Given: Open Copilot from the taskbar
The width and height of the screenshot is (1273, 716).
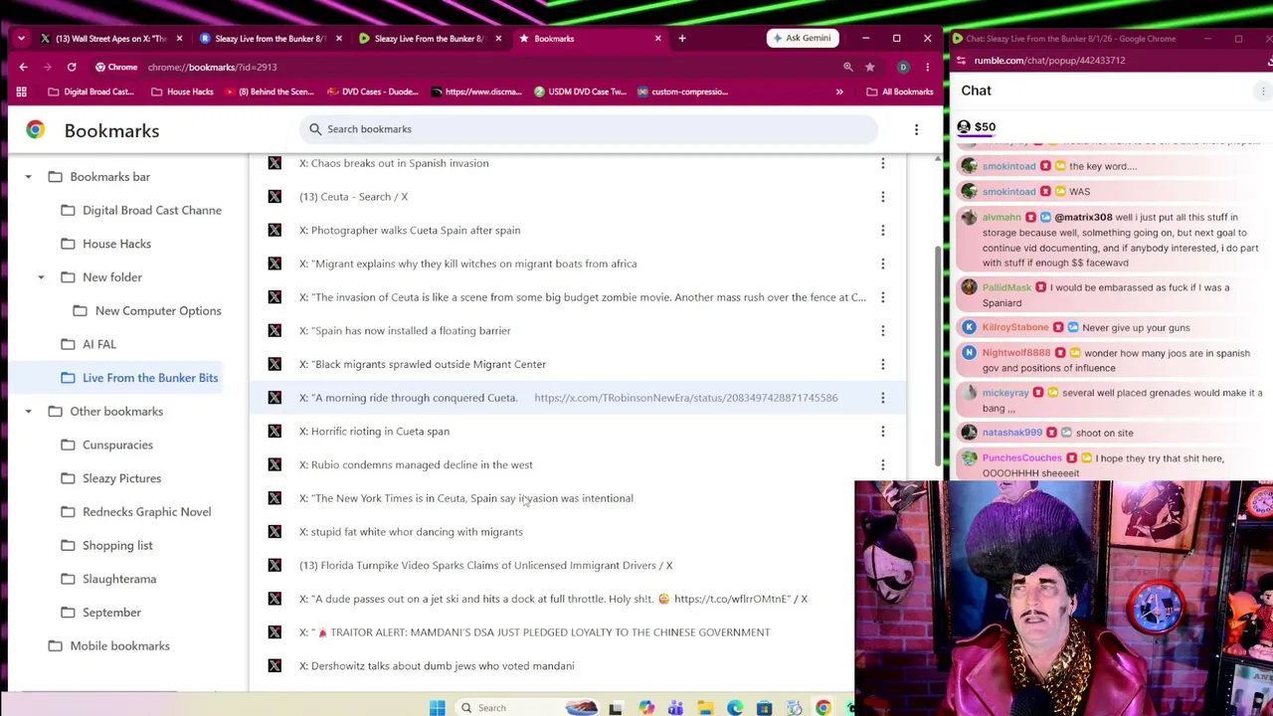Looking at the screenshot, I should coord(646,708).
